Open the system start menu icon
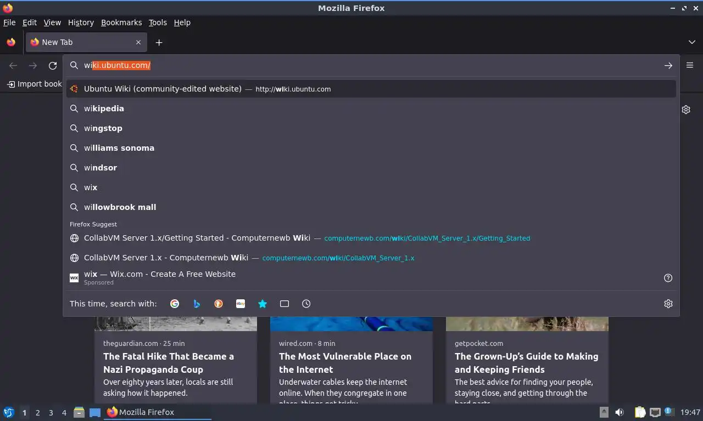 9,412
